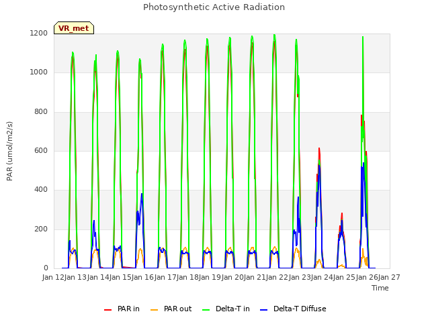This screenshot has height=322, width=430.
Task: Click the chart title Photosynthetic Active Radiation
Action: (x=214, y=7)
